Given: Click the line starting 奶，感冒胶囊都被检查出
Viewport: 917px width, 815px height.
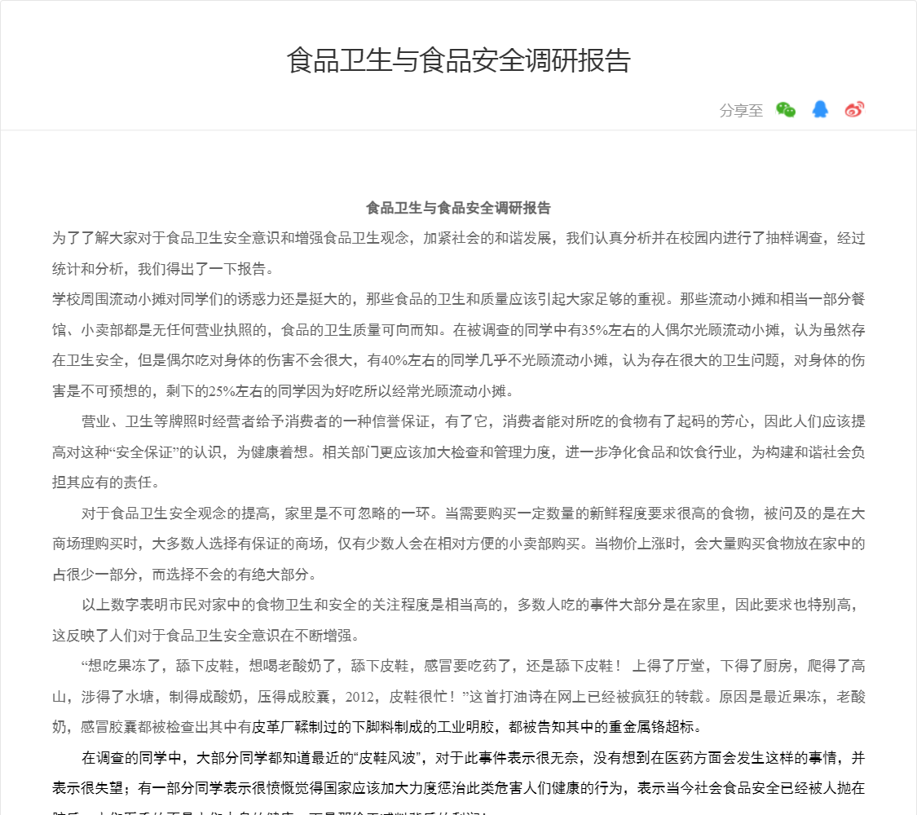Looking at the screenshot, I should pos(377,727).
